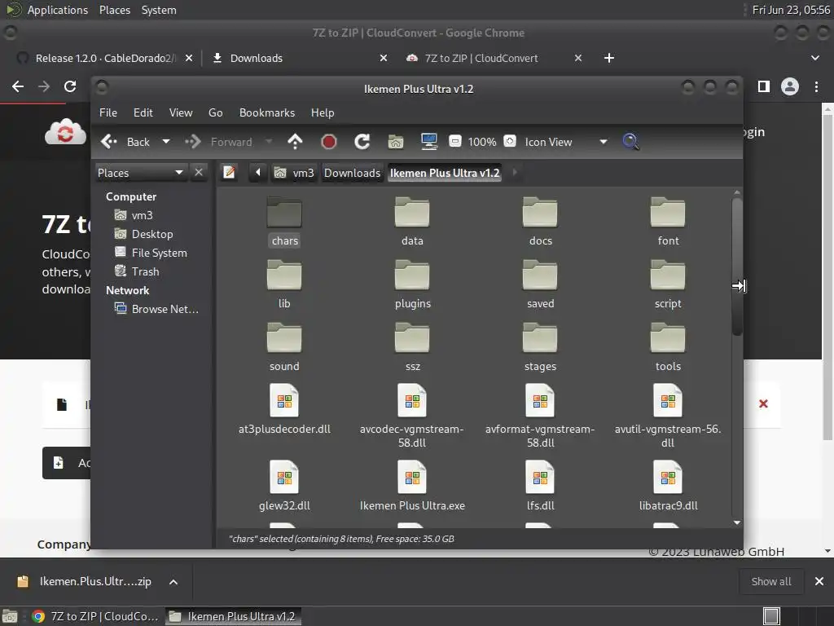Zoom out with the minus icon

tap(454, 141)
